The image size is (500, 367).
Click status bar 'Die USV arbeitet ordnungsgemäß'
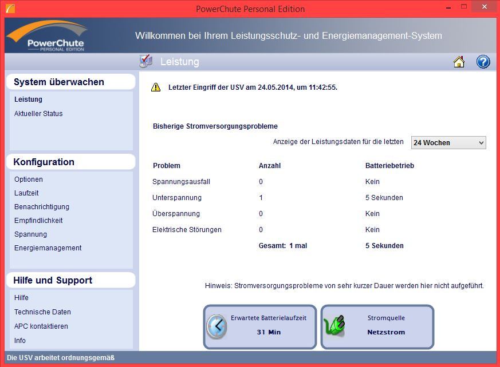pos(61,358)
